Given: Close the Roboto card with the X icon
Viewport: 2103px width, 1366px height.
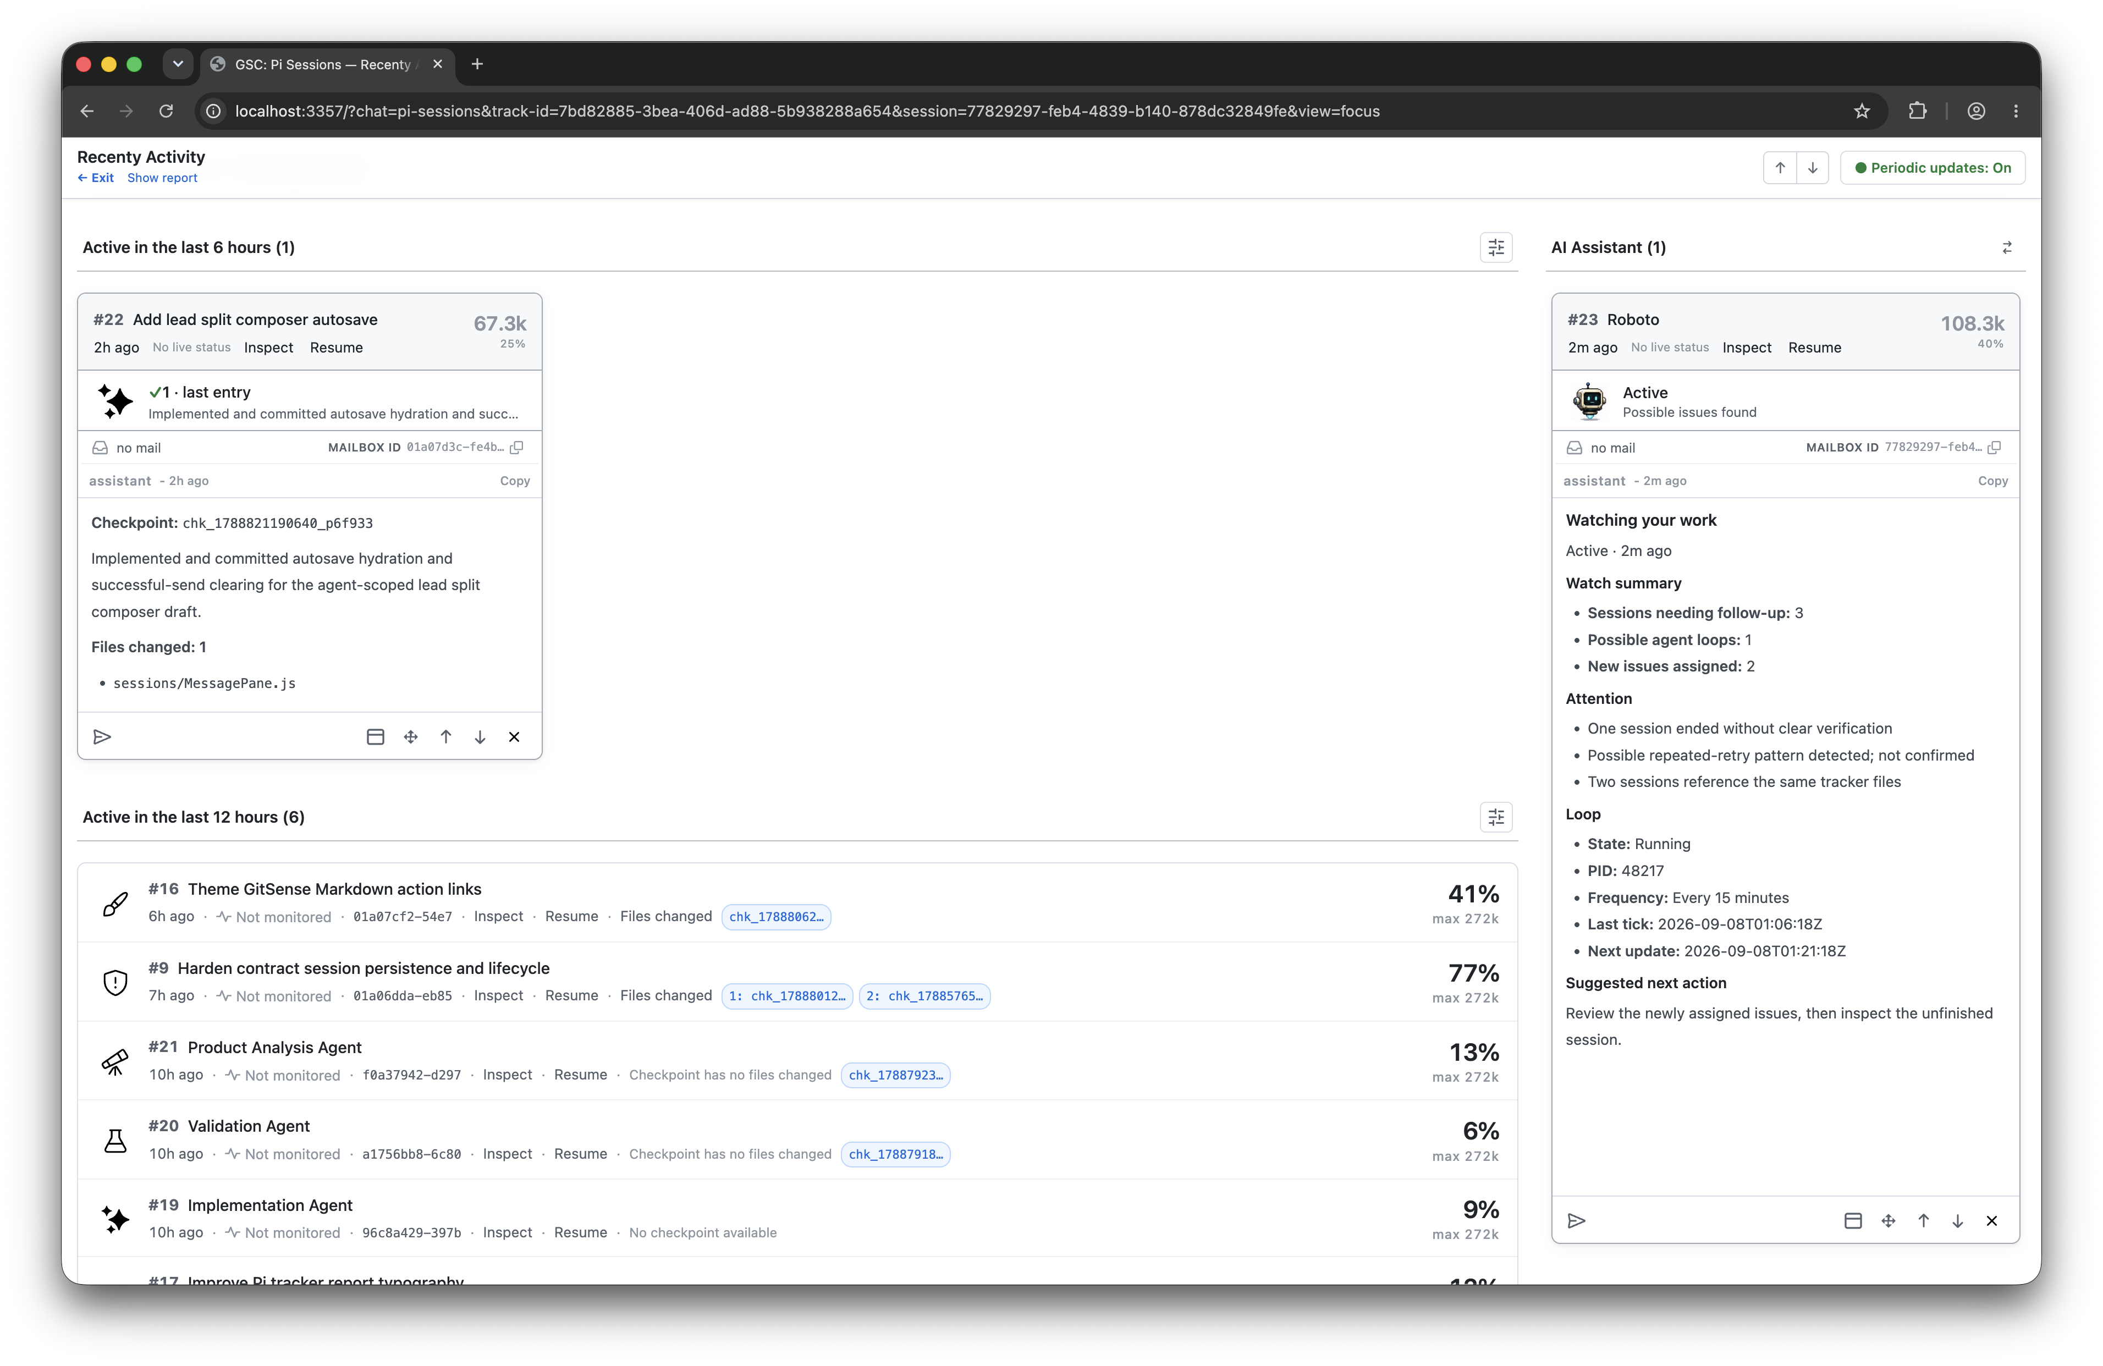Looking at the screenshot, I should pos(1992,1221).
